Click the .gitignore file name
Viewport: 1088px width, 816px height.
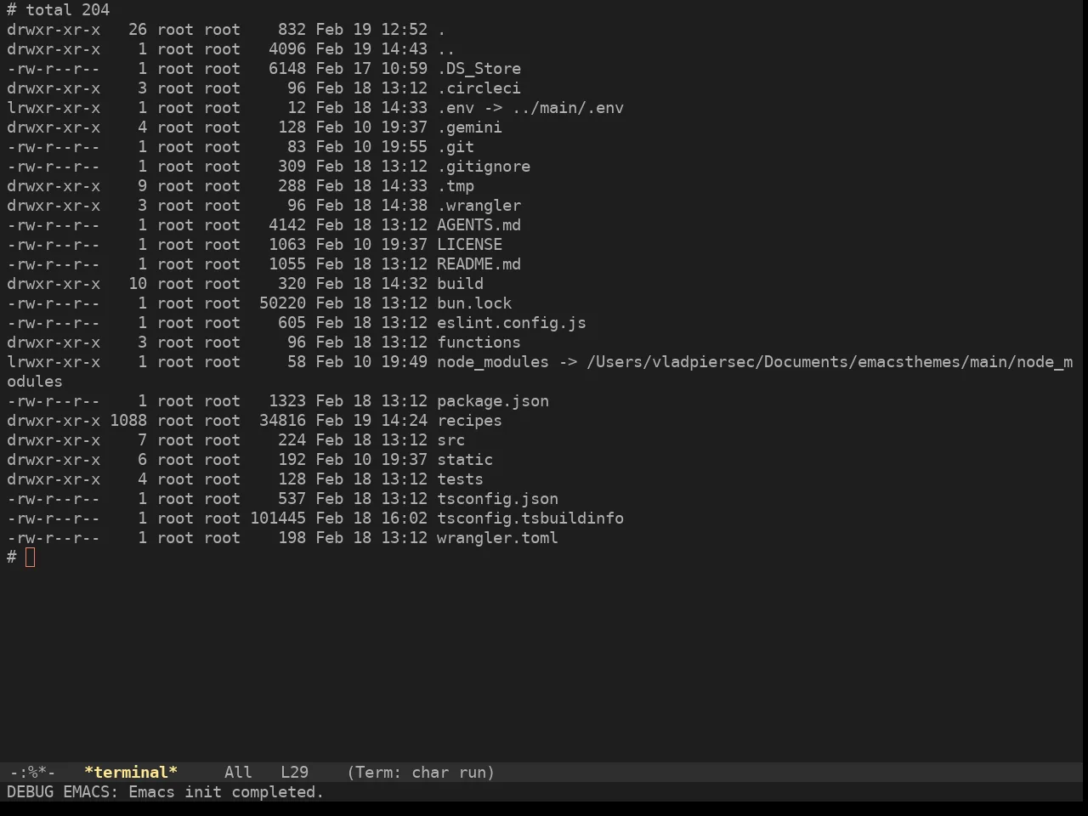coord(484,167)
